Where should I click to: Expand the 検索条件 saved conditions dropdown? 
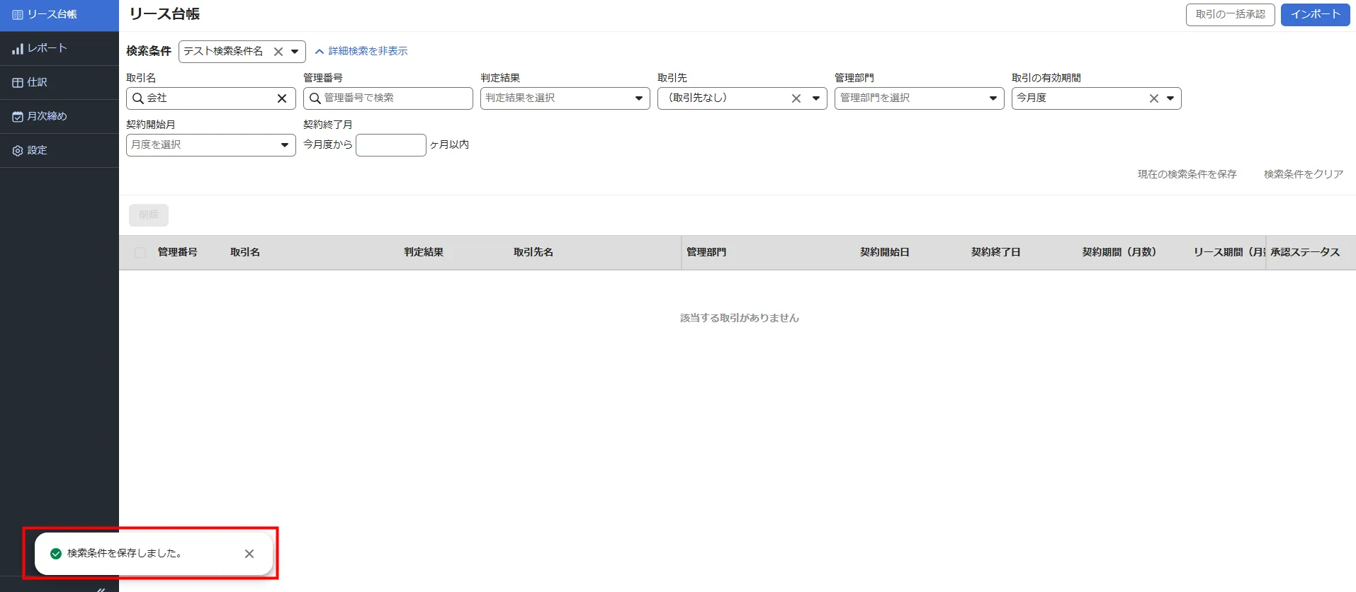coord(295,52)
